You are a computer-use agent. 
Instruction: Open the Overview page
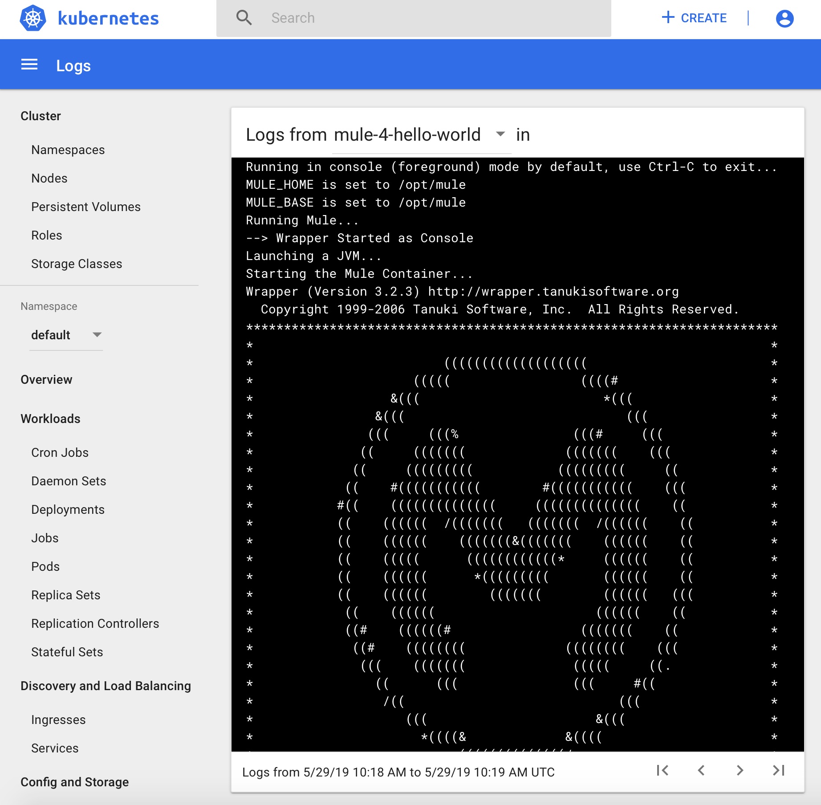click(x=46, y=380)
